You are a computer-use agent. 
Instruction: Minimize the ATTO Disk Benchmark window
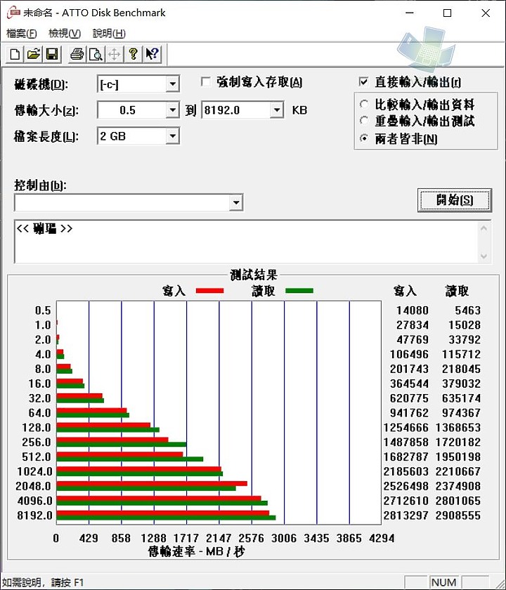(x=410, y=13)
